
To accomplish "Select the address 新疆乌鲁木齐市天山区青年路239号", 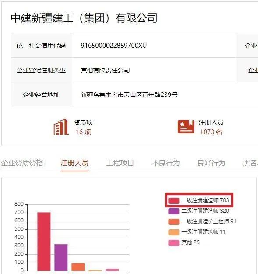I will pyautogui.click(x=129, y=95).
